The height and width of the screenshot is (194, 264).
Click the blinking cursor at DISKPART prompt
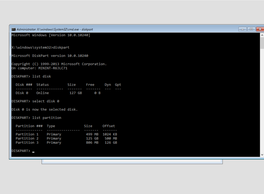[33, 151]
